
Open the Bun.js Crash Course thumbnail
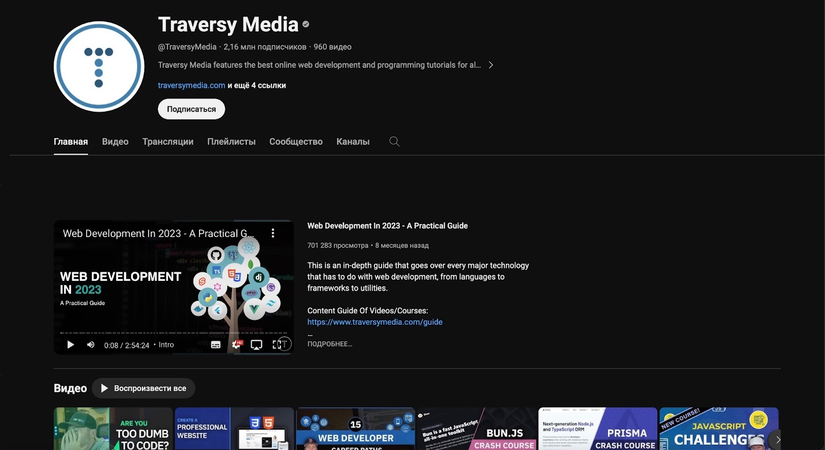476,428
